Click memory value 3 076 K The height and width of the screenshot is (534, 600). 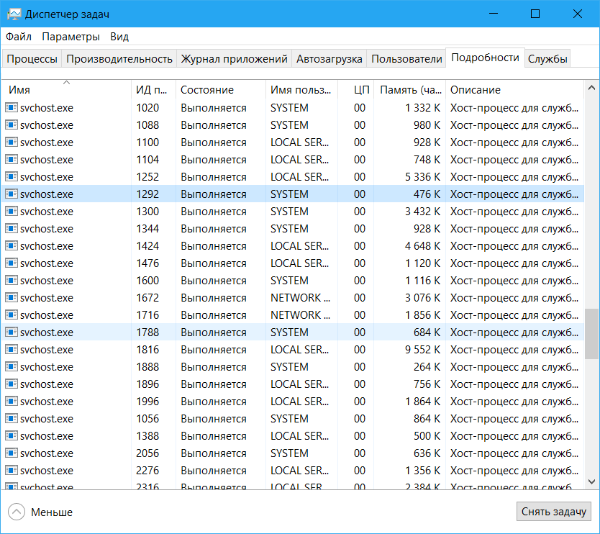tap(422, 297)
